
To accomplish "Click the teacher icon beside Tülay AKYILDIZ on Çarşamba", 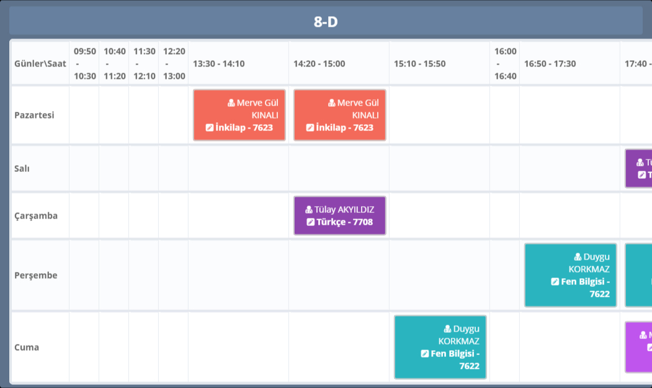I will click(x=309, y=210).
